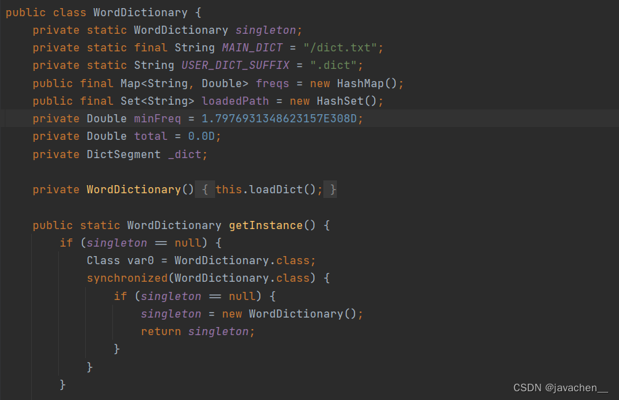Screen dimensions: 619x400
Task: Click the new WordDictionary() expression
Action: click(x=296, y=314)
